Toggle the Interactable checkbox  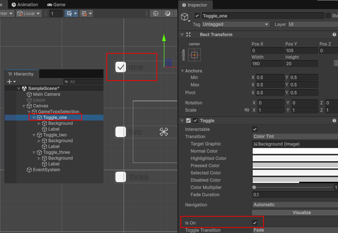(x=255, y=129)
